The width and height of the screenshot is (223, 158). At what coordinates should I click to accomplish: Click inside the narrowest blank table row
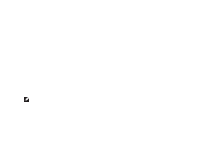(x=115, y=86)
